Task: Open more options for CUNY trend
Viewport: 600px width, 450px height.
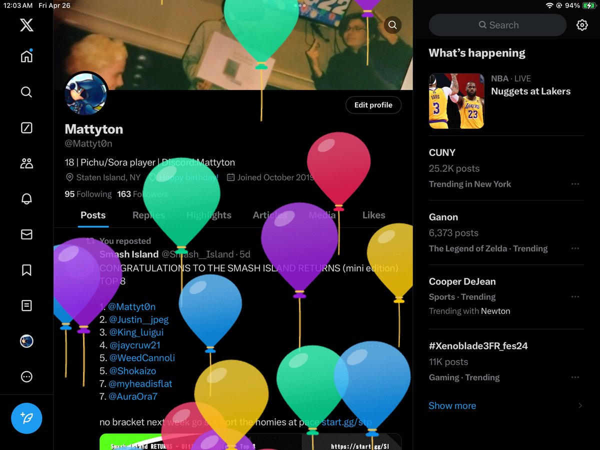Action: (x=575, y=184)
